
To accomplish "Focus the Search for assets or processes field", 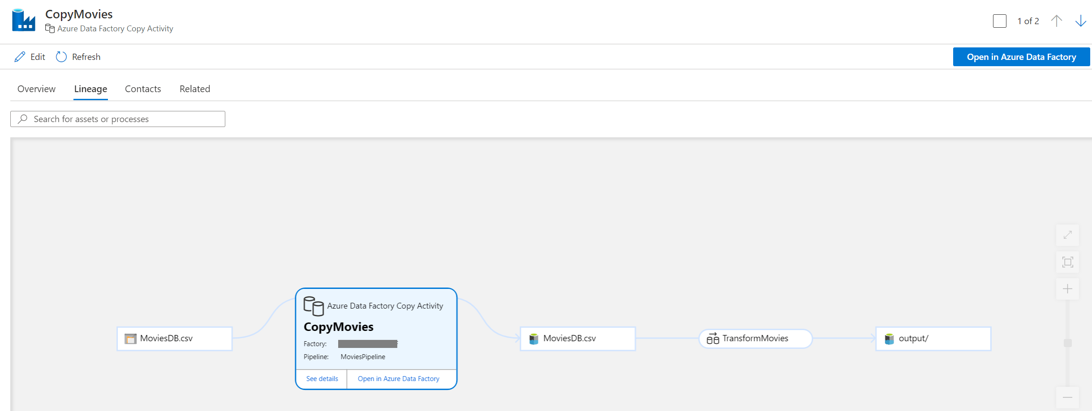I will [118, 119].
